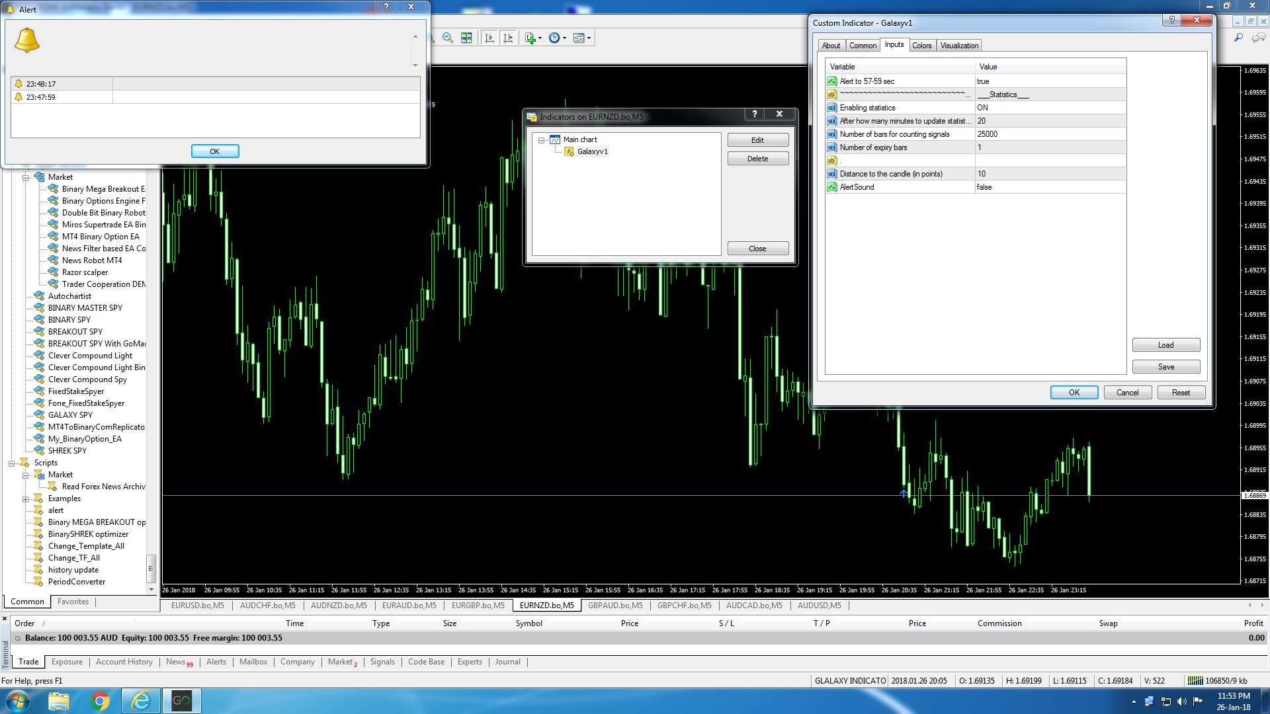This screenshot has height=714, width=1270.
Task: Select Galaxyv1 indicator in the list
Action: (592, 151)
